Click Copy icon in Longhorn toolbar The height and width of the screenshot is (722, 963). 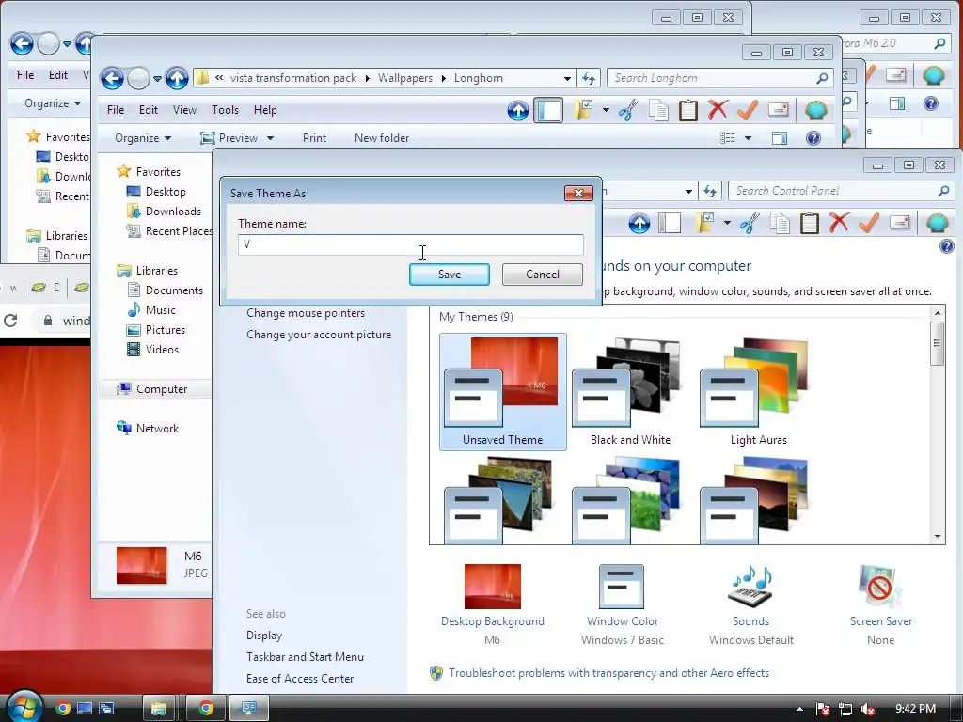point(657,110)
